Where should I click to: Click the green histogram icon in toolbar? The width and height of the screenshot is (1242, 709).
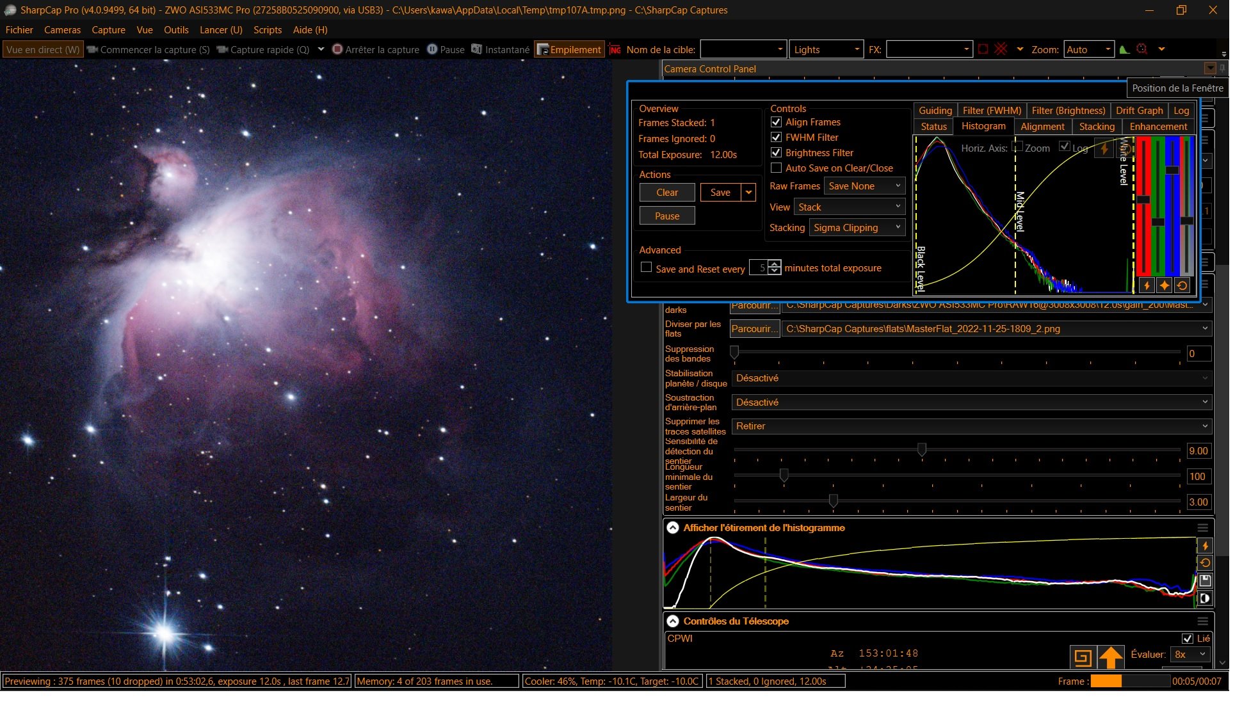(1124, 49)
